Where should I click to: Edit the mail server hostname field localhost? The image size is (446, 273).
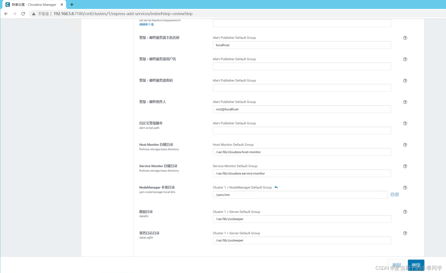coord(302,45)
